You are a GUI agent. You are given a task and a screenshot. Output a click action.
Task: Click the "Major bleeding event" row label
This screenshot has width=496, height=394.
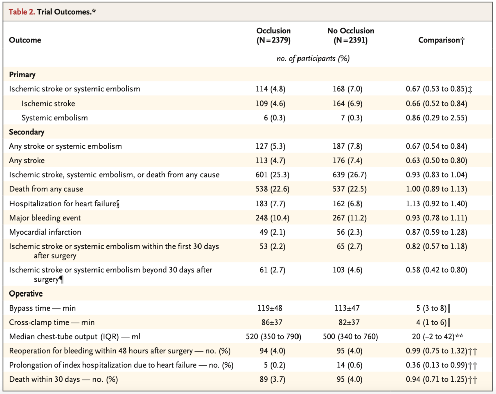pos(45,218)
